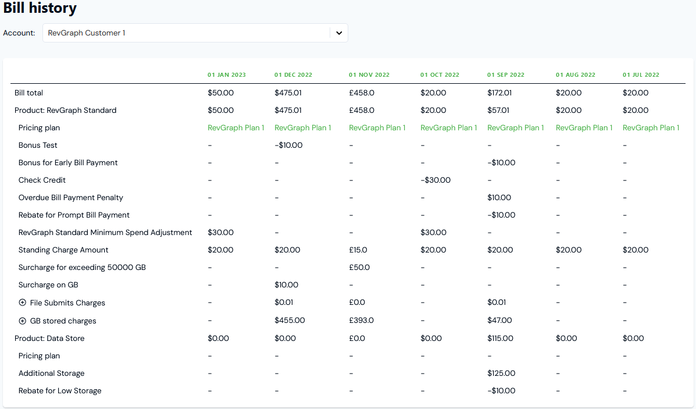Select the $172.01 September bill total

click(x=499, y=93)
